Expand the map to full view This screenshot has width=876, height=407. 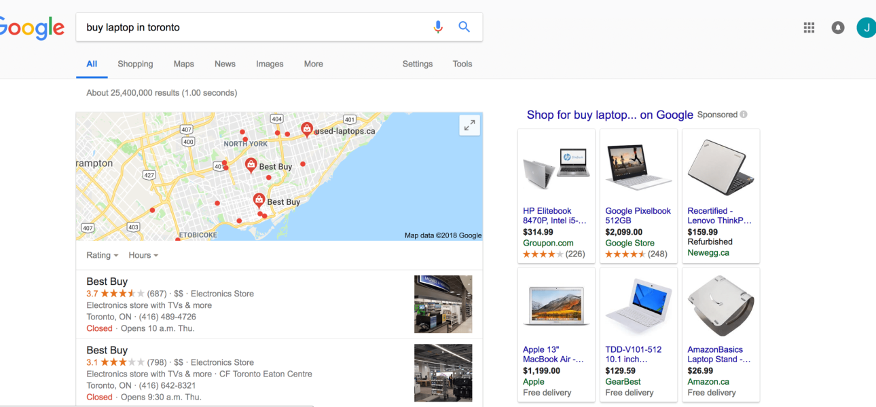[470, 125]
